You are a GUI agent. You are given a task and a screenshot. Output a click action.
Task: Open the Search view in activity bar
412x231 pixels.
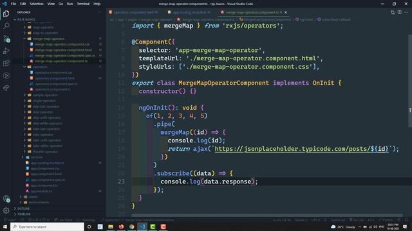(6, 26)
